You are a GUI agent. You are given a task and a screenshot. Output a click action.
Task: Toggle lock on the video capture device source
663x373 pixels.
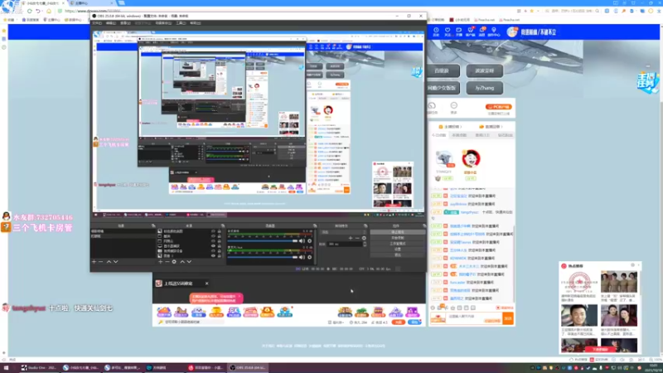[219, 251]
